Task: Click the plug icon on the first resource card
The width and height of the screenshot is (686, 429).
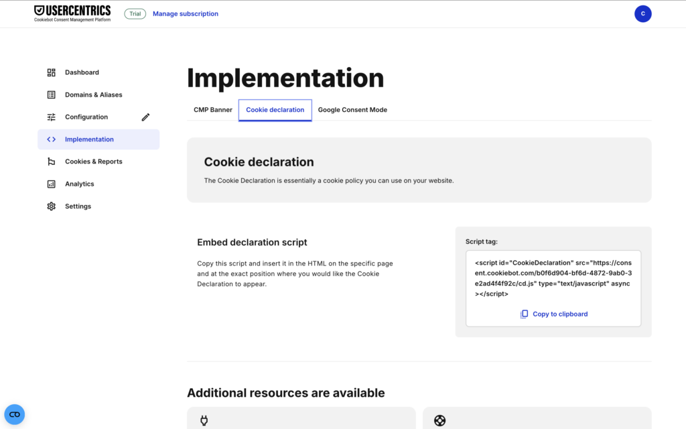Action: (204, 420)
